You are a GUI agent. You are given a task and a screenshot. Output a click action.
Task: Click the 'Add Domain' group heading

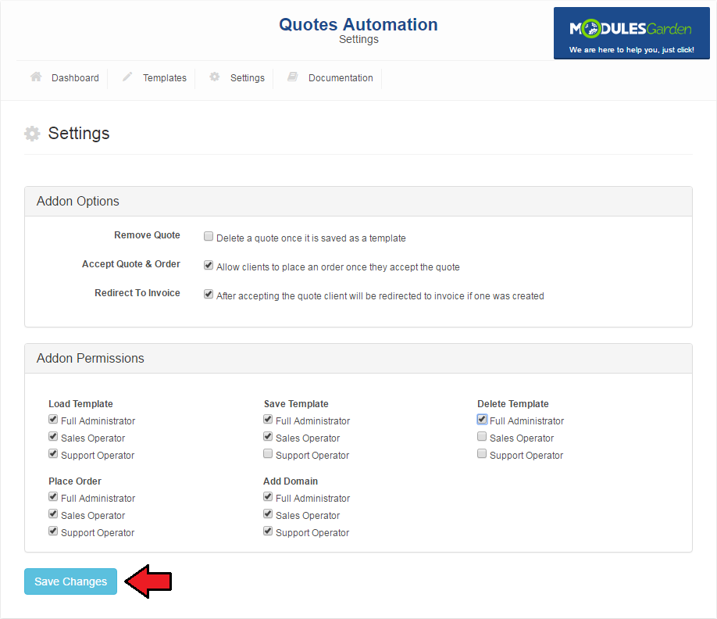click(291, 481)
